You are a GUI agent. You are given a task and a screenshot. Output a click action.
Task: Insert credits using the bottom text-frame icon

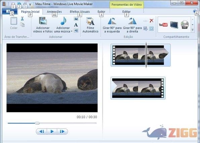click(x=76, y=30)
